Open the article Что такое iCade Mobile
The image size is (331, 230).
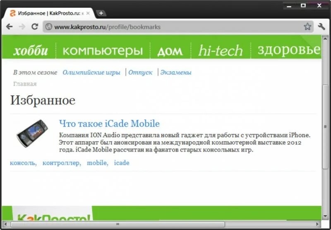(109, 123)
